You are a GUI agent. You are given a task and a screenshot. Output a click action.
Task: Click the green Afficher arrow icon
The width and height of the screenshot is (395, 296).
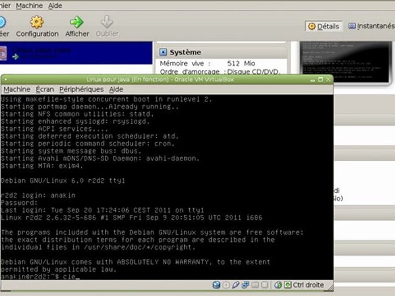(77, 22)
